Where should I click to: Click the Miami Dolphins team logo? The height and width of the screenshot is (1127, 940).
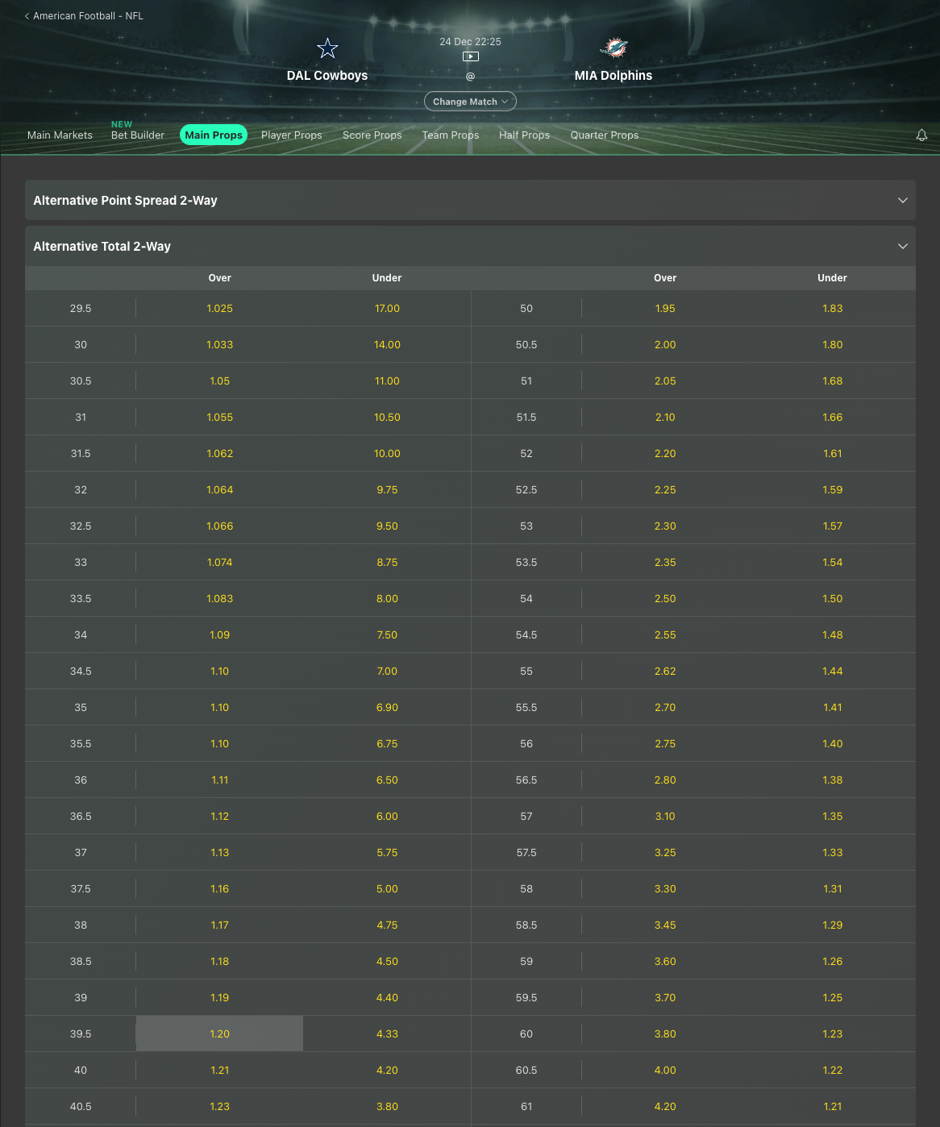coord(613,48)
